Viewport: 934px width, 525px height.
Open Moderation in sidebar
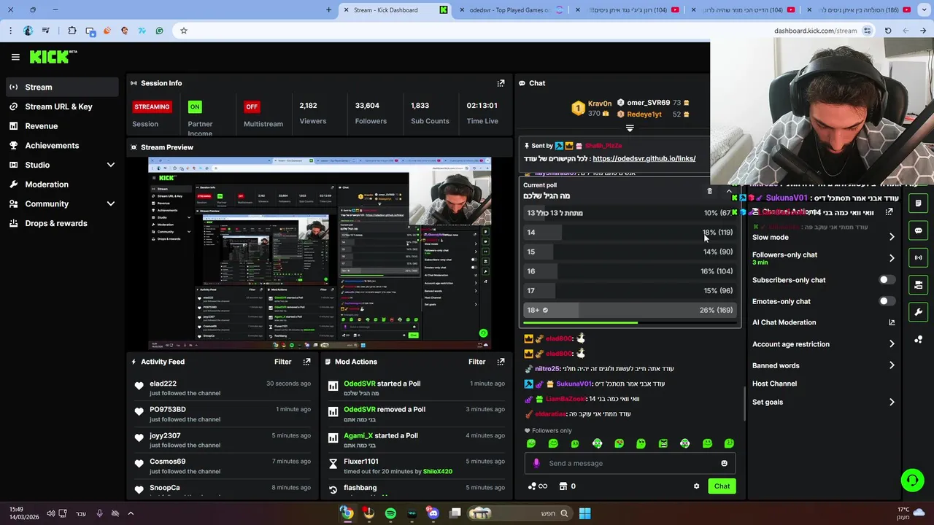click(47, 184)
